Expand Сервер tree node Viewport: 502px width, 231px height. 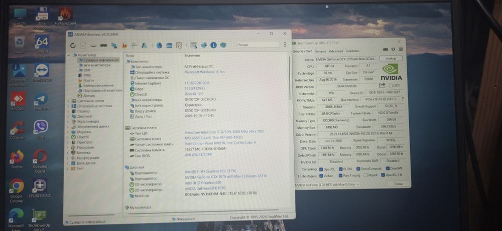(68, 111)
